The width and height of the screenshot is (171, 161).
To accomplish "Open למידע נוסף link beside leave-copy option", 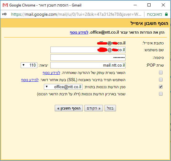I will (x=51, y=73).
